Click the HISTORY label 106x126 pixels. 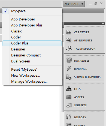click(x=80, y=117)
